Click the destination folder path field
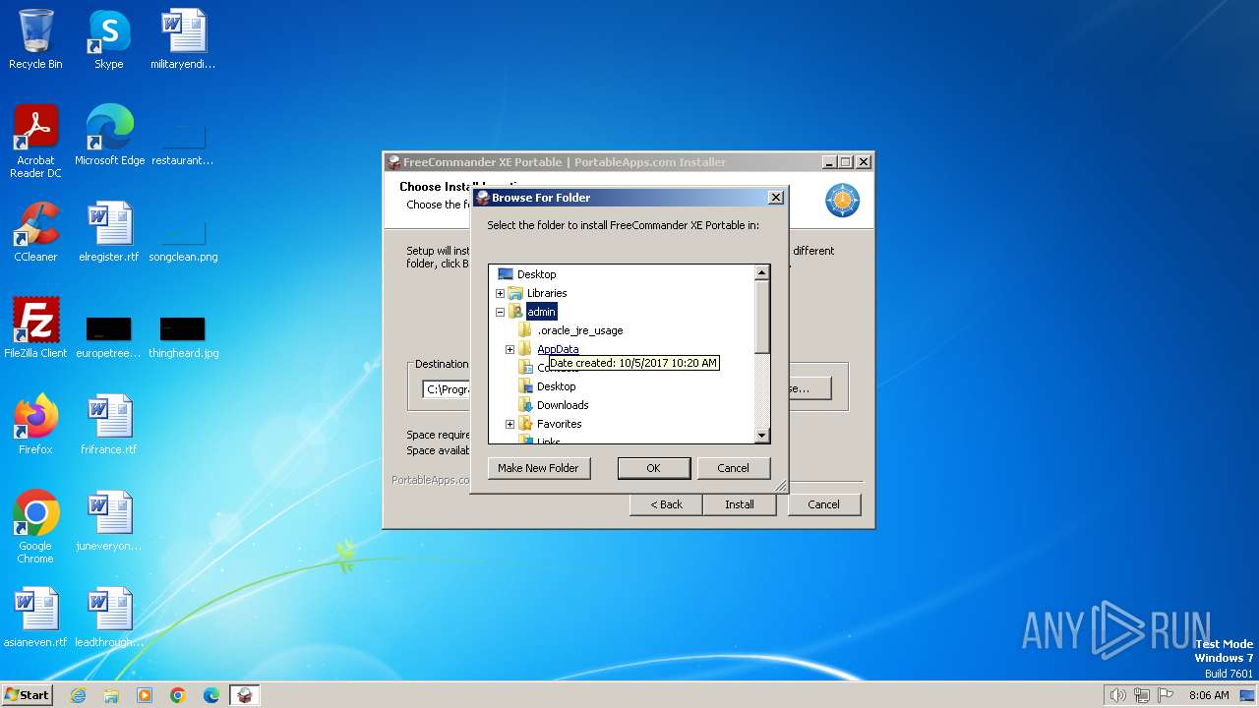This screenshot has width=1259, height=708. (448, 389)
